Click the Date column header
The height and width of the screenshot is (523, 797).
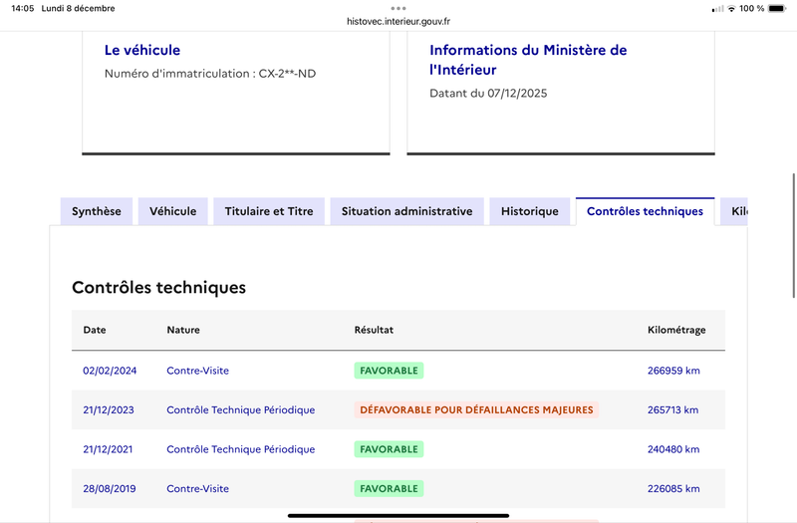tap(95, 330)
